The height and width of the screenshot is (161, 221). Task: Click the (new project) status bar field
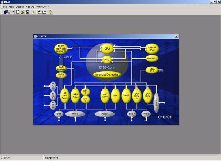point(130,158)
